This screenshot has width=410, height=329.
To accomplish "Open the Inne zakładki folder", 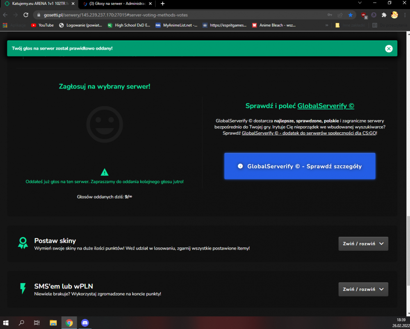I will click(351, 25).
